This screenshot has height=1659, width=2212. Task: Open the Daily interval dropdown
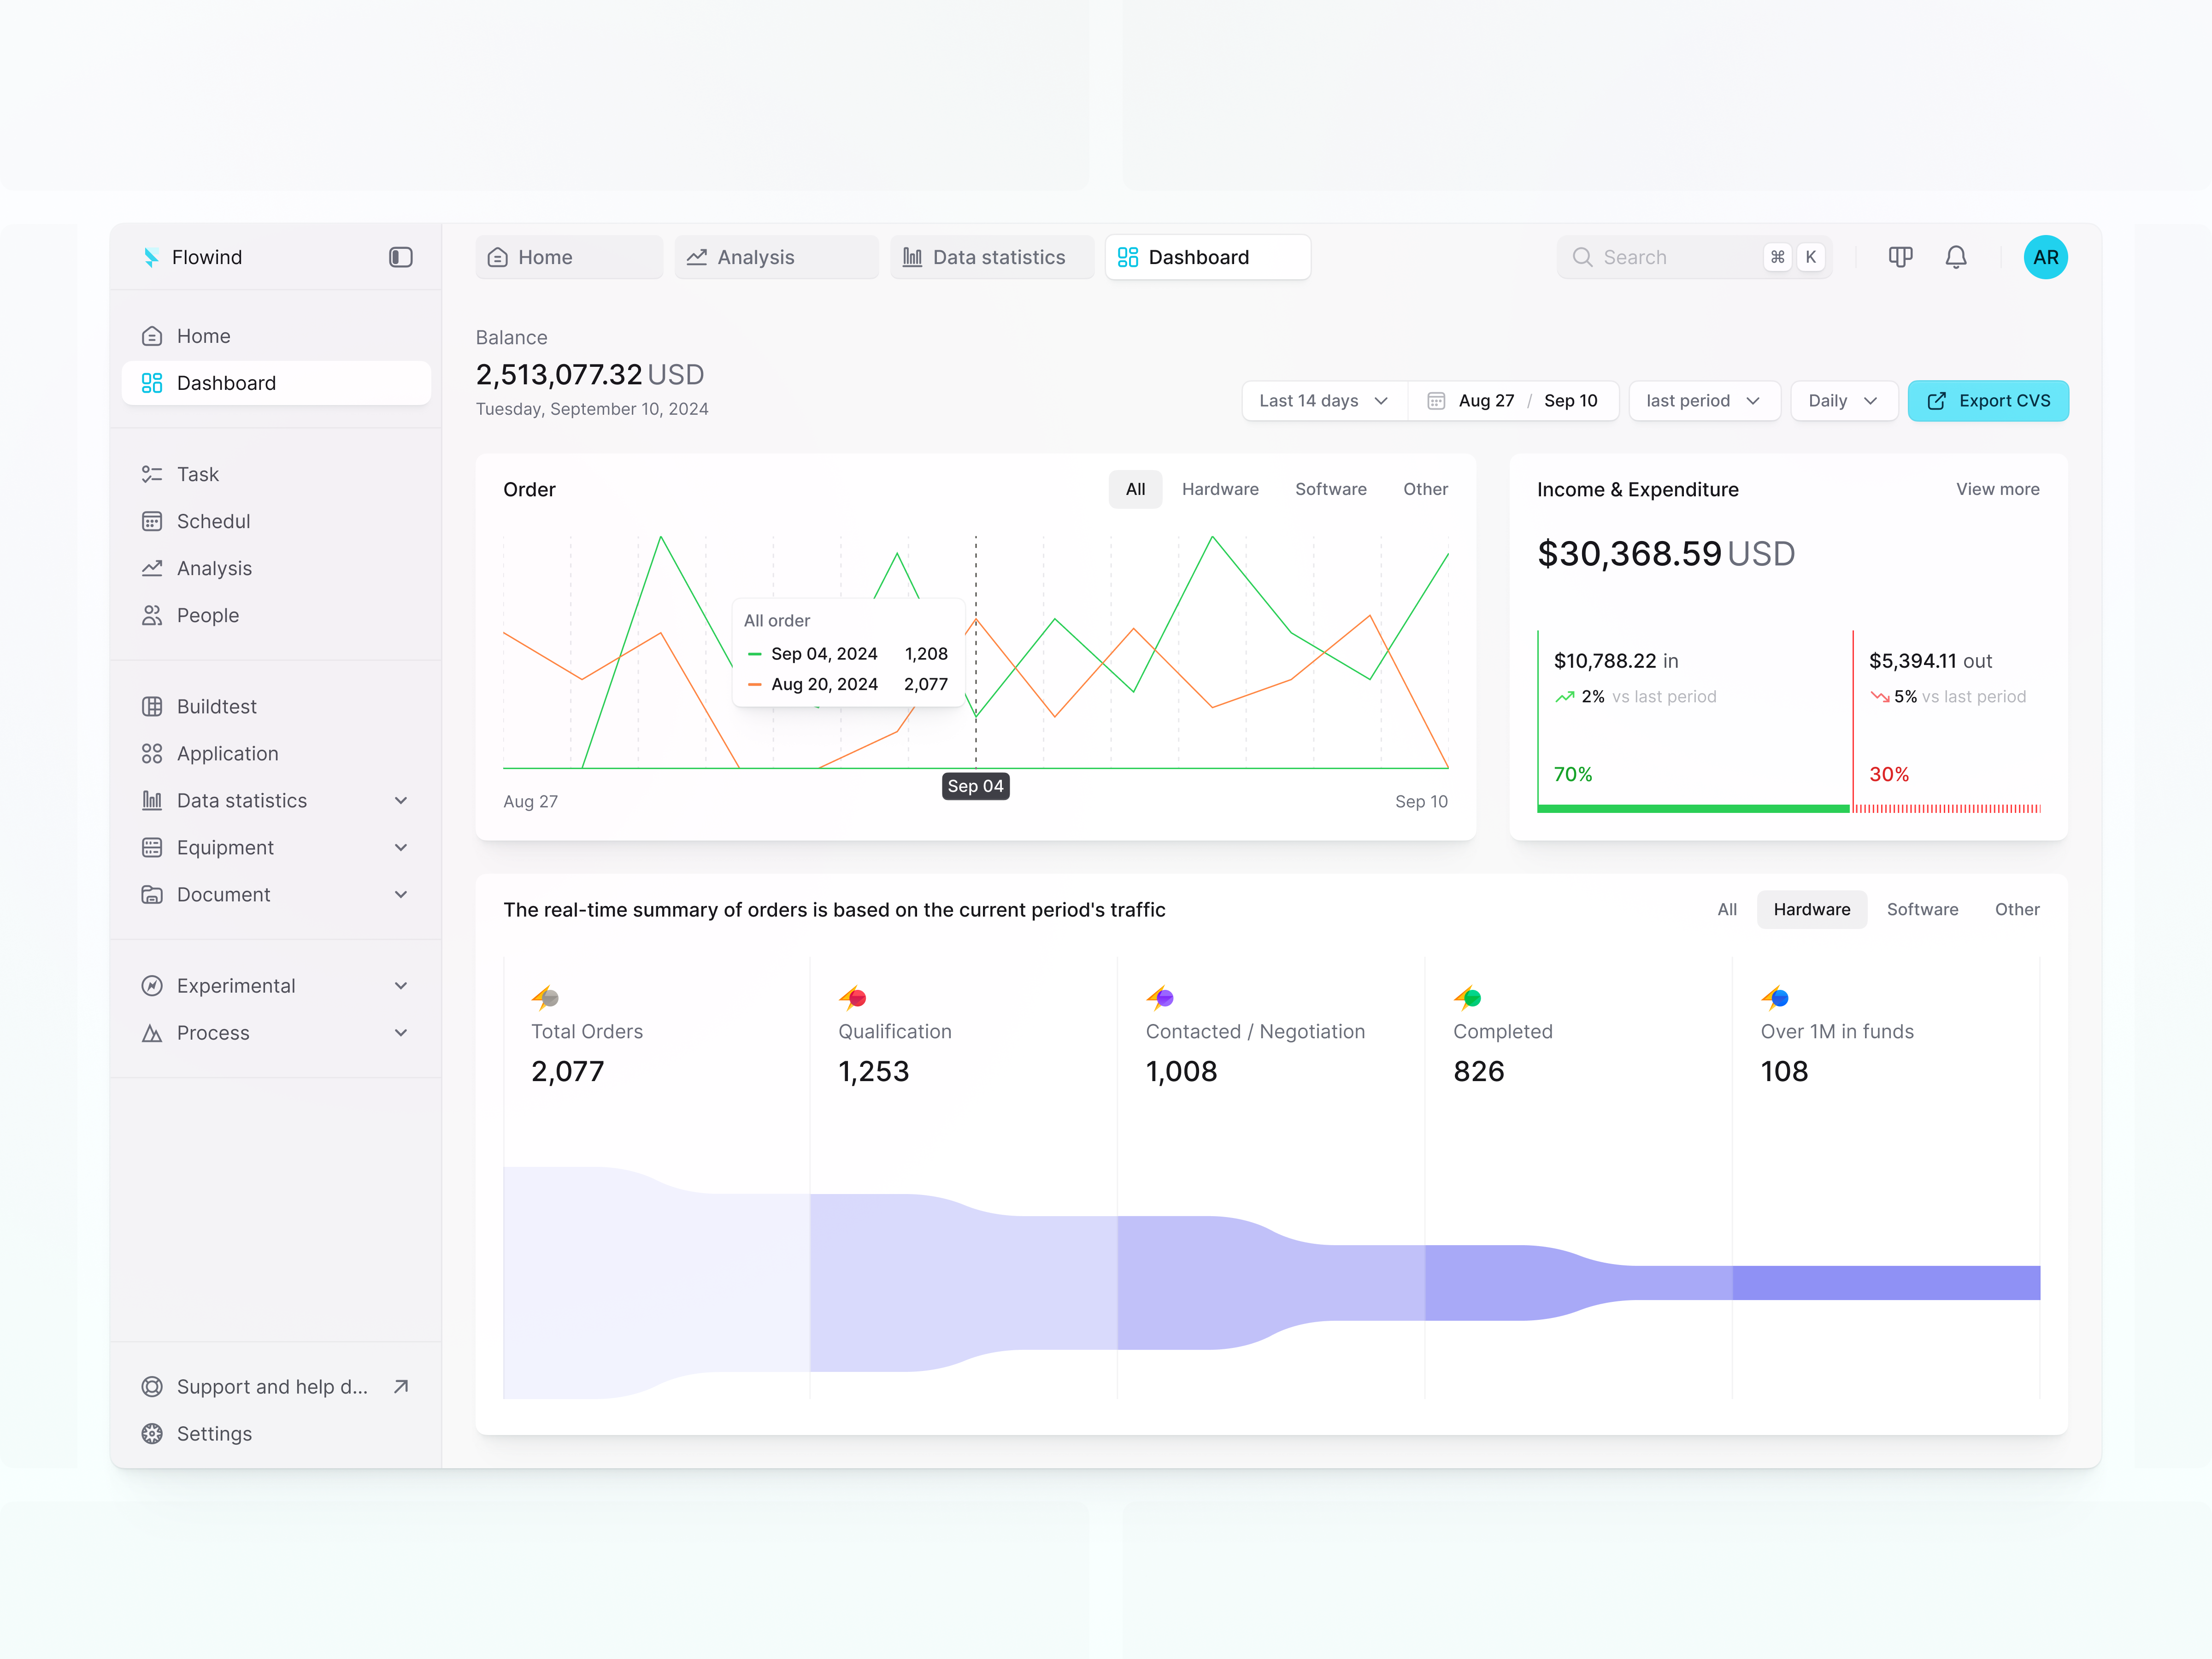pyautogui.click(x=1842, y=400)
